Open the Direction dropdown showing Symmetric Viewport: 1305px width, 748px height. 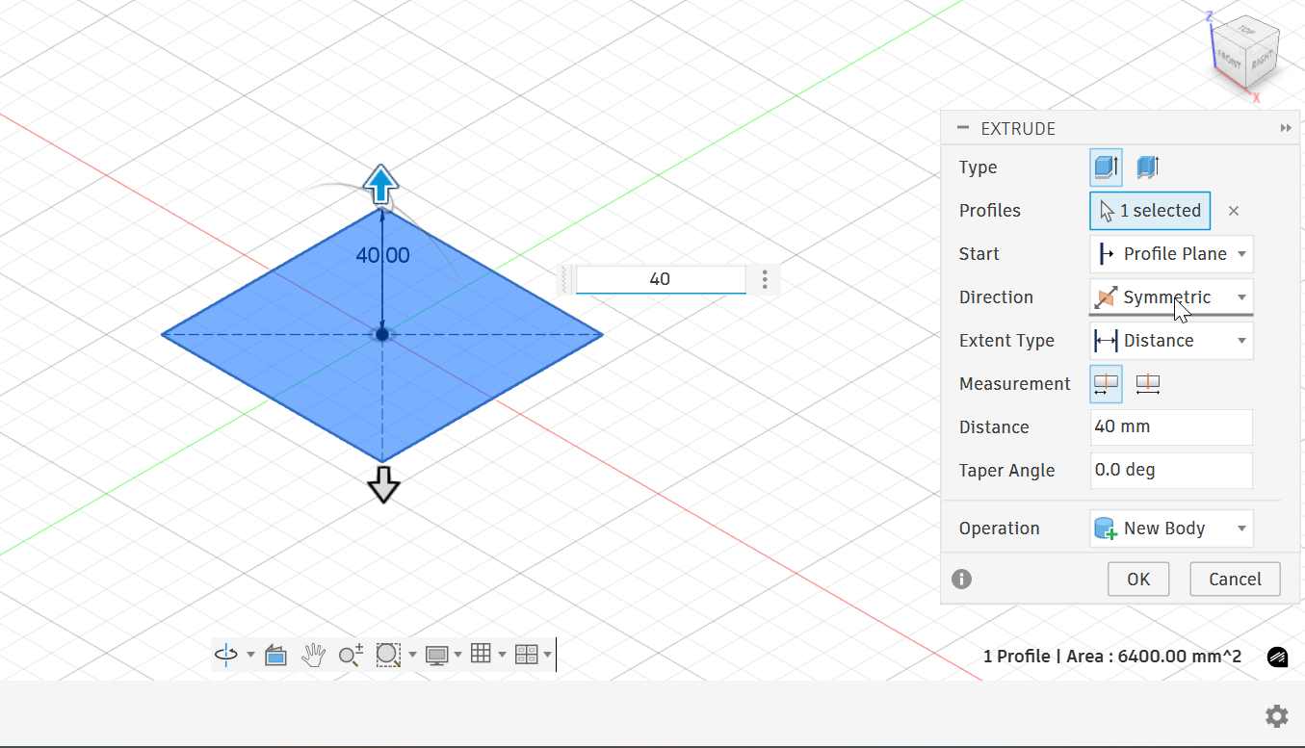coord(1171,297)
